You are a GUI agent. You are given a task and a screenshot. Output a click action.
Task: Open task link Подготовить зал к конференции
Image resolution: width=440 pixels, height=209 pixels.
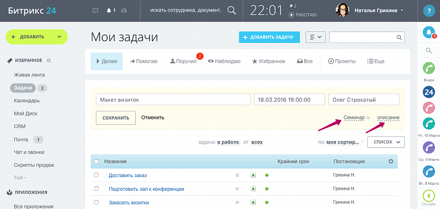pos(146,189)
